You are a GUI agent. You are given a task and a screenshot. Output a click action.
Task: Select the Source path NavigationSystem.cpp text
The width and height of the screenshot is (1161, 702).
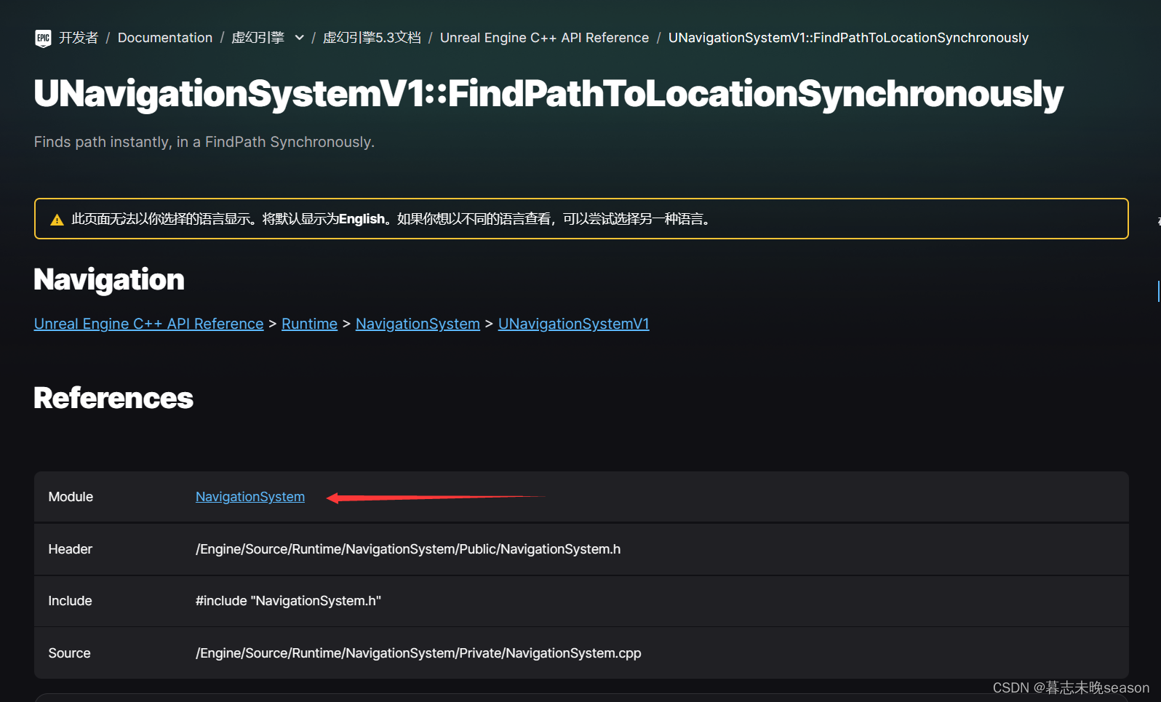[x=418, y=653]
